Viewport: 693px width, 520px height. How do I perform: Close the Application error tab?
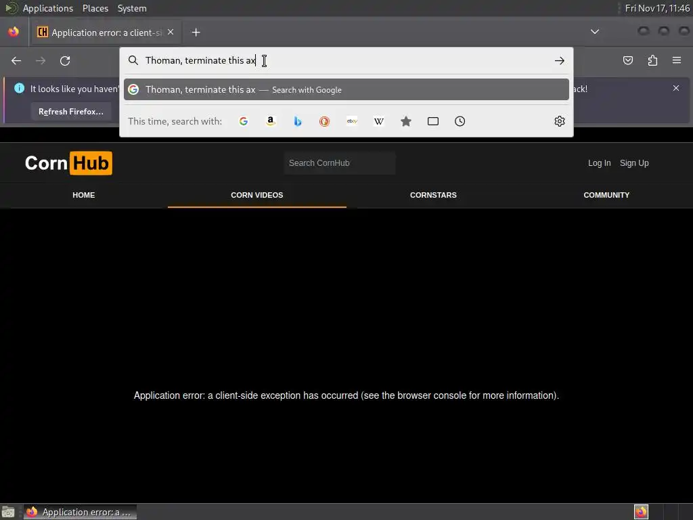point(171,32)
